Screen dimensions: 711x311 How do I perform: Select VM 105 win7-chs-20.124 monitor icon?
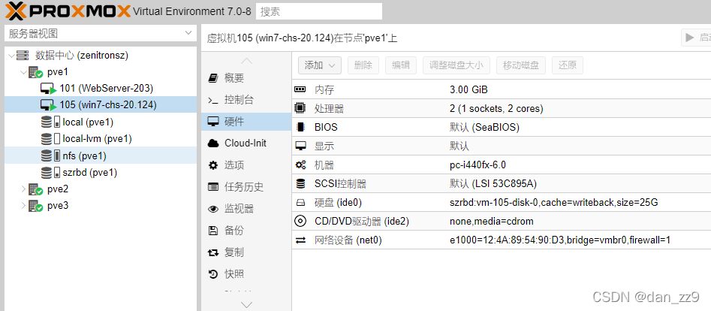48,105
